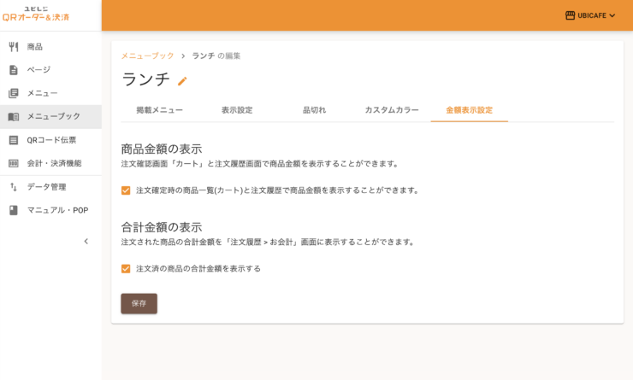Click the データ管理 up-down arrows icon

pyautogui.click(x=14, y=187)
